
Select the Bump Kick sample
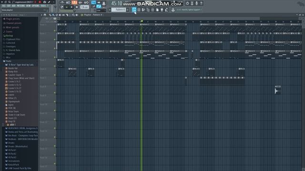click(13, 72)
